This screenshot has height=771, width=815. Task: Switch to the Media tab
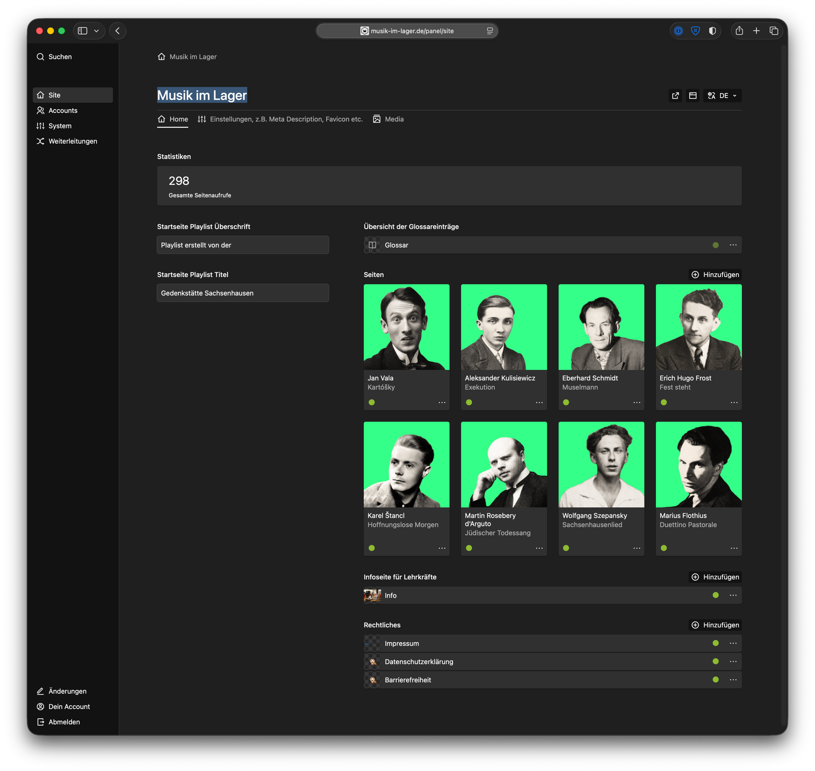point(388,119)
